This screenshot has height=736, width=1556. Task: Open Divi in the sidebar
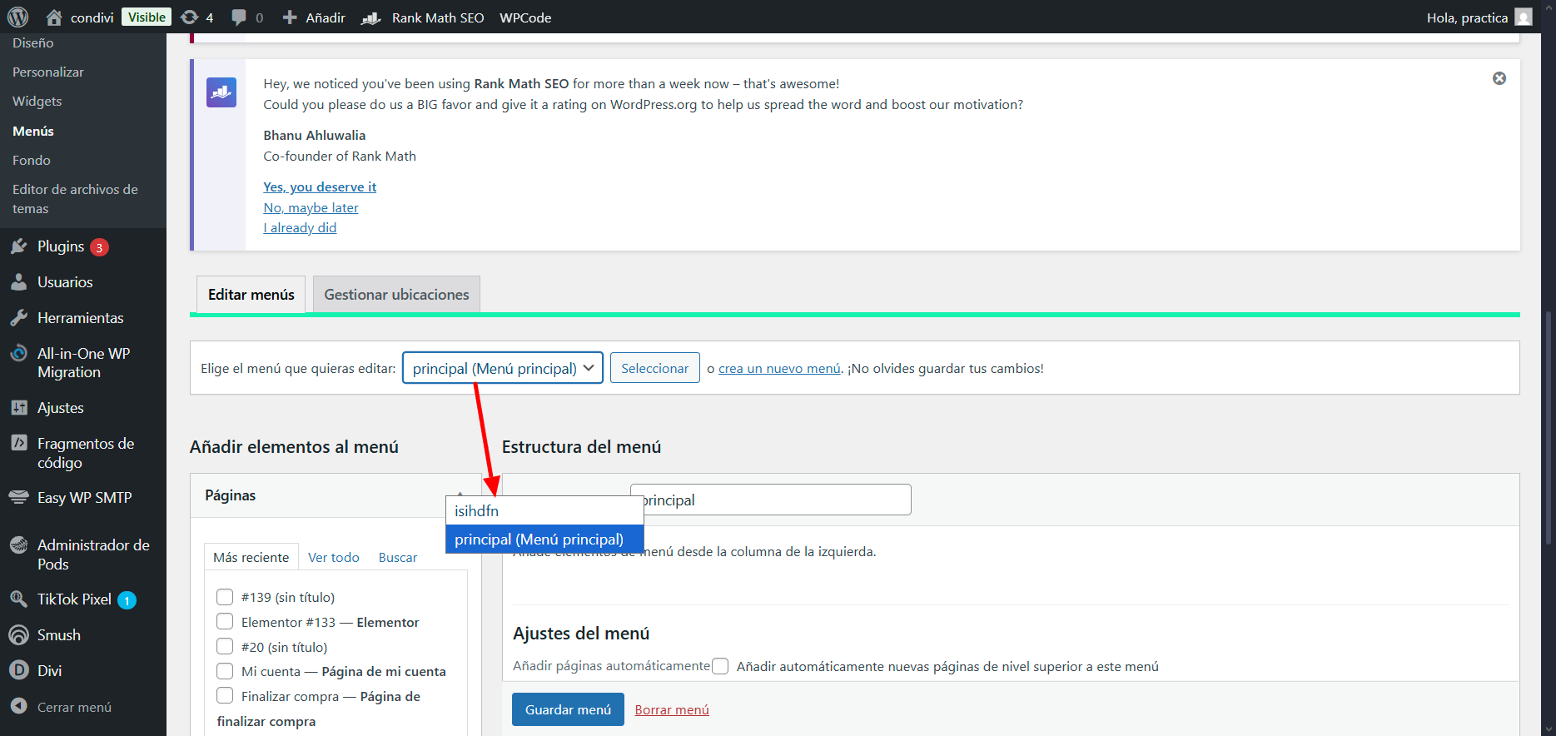49,671
